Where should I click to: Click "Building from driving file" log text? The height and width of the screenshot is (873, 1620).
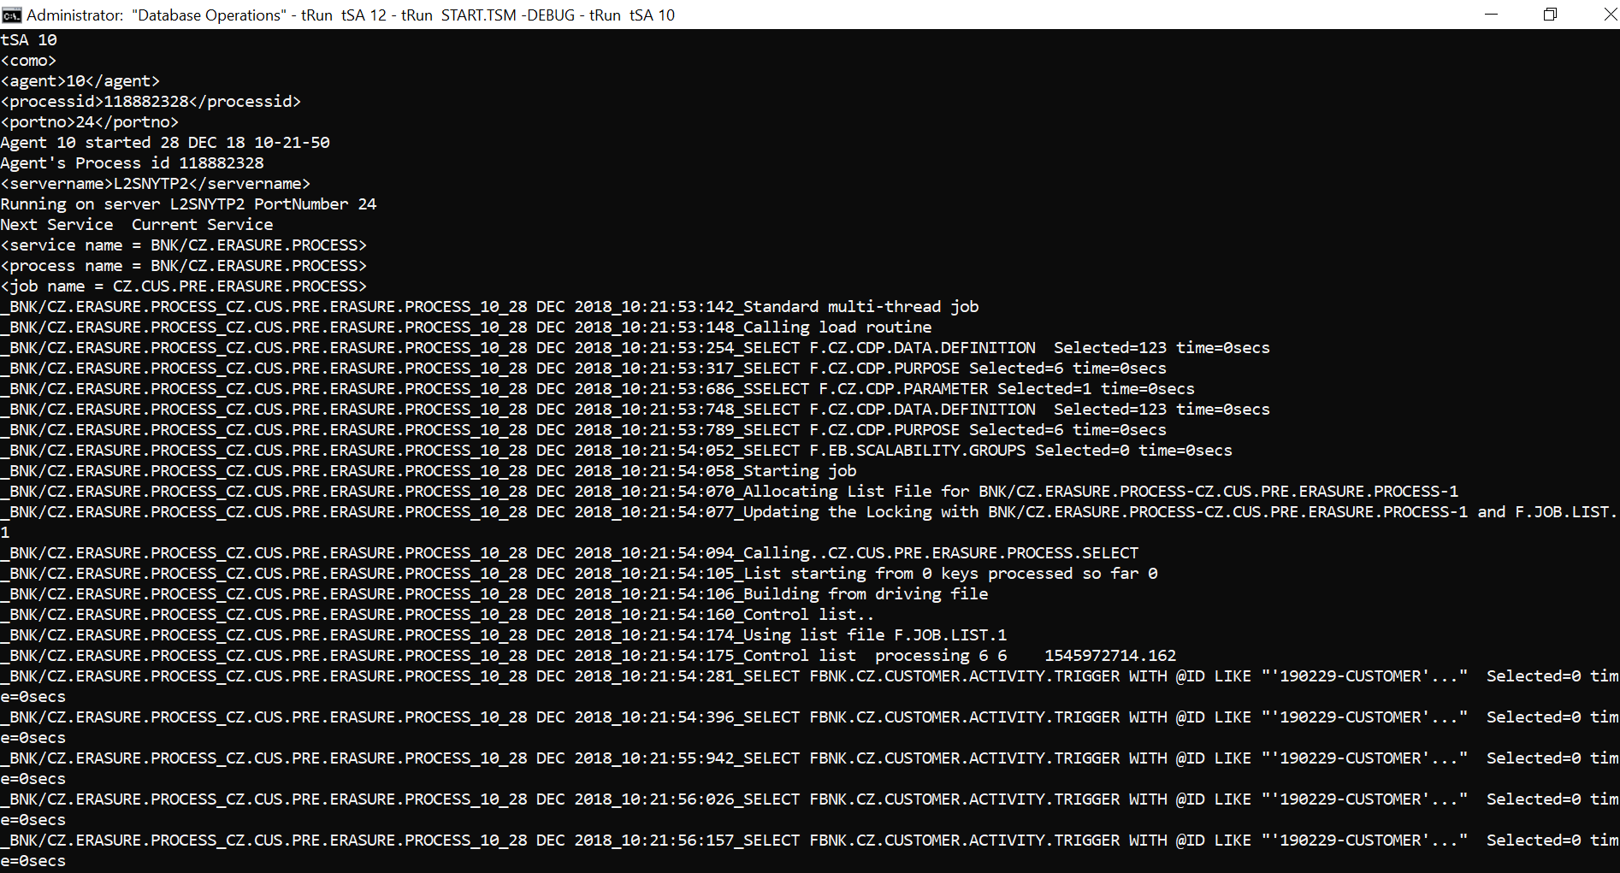(865, 594)
